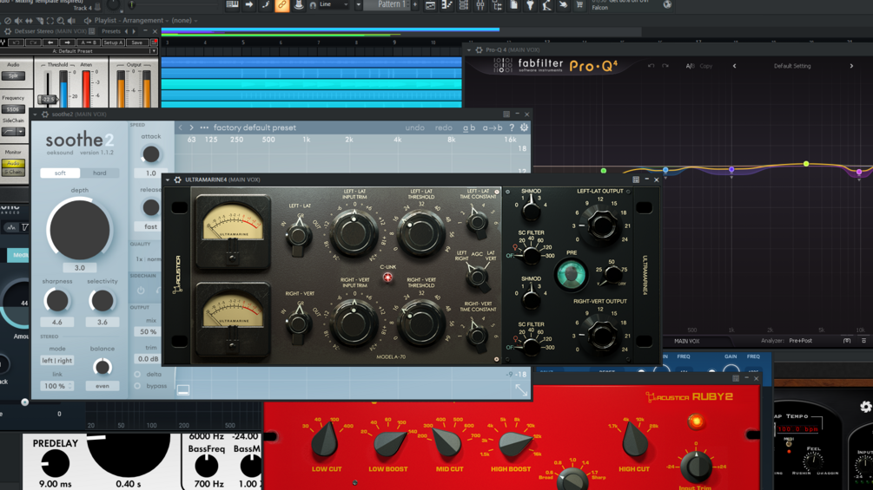
Task: Click DeEsser threshold slider handle
Action: (x=48, y=99)
